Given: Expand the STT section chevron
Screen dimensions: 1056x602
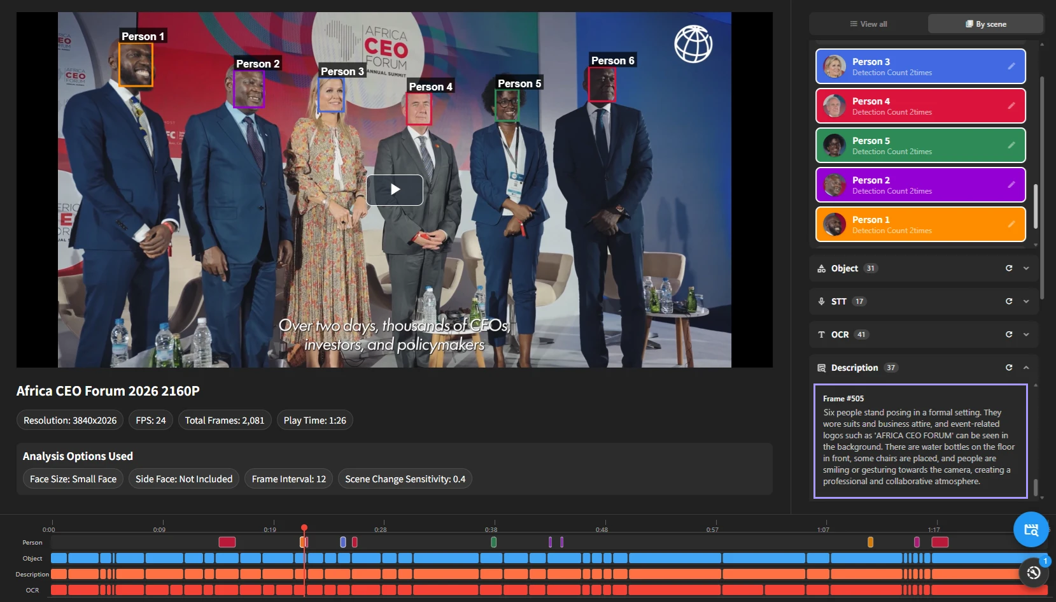Looking at the screenshot, I should (x=1026, y=301).
